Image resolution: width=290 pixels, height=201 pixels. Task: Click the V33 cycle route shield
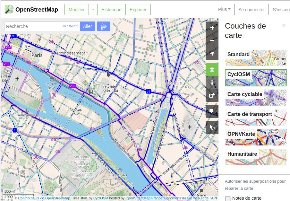tap(72, 86)
